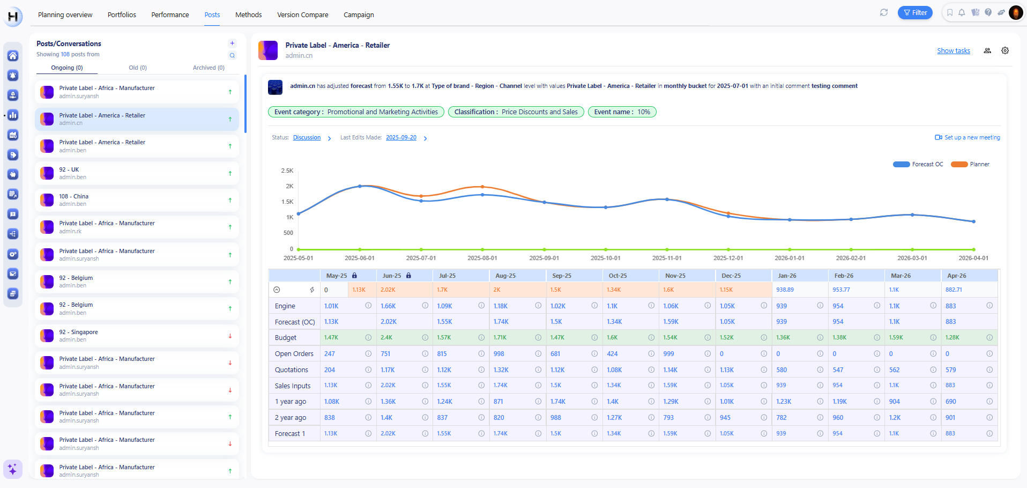Toggle the Forecast OC legend series
This screenshot has width=1027, height=488.
tap(918, 164)
